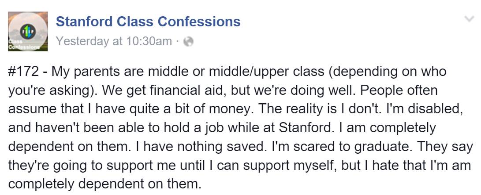Click the Stanford Class Confessions profile picture

(28, 31)
